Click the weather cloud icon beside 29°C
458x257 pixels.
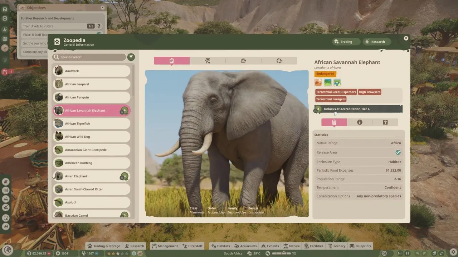(x=250, y=253)
